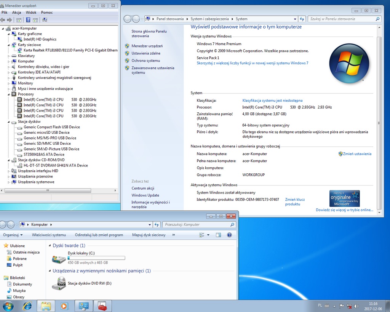This screenshot has width=390, height=312.
Task: Select Stacja dysków DVD RW (D:)
Action: 82,283
